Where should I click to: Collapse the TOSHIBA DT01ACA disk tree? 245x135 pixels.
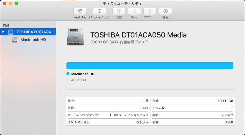coord(3,32)
